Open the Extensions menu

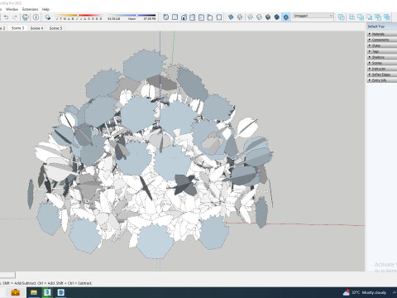tap(30, 9)
